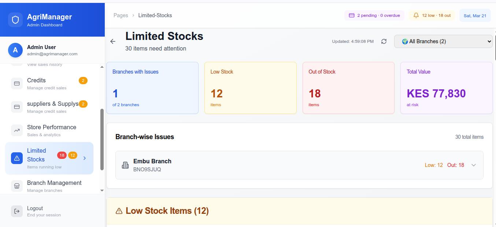This screenshot has height=227, width=496.
Task: Click the Sat, Mar 21 date badge
Action: pyautogui.click(x=475, y=16)
